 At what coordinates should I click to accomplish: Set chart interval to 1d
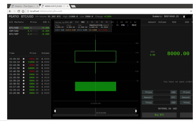(x=121, y=22)
